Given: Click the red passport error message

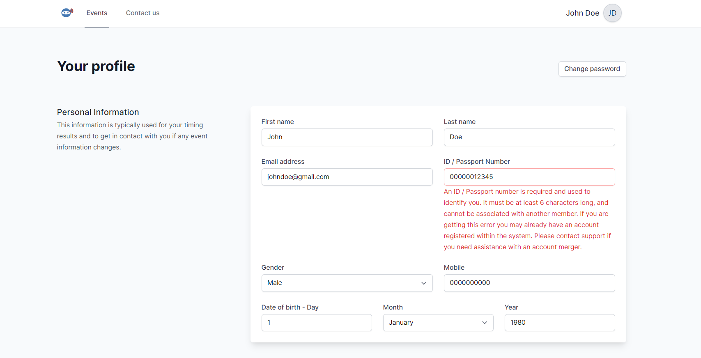Looking at the screenshot, I should 527,219.
